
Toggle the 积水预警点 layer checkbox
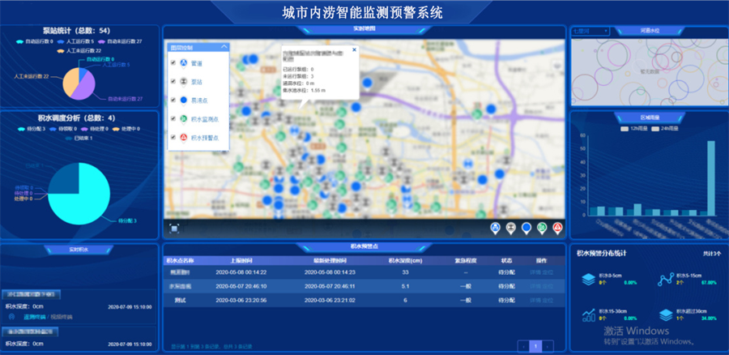click(x=173, y=138)
